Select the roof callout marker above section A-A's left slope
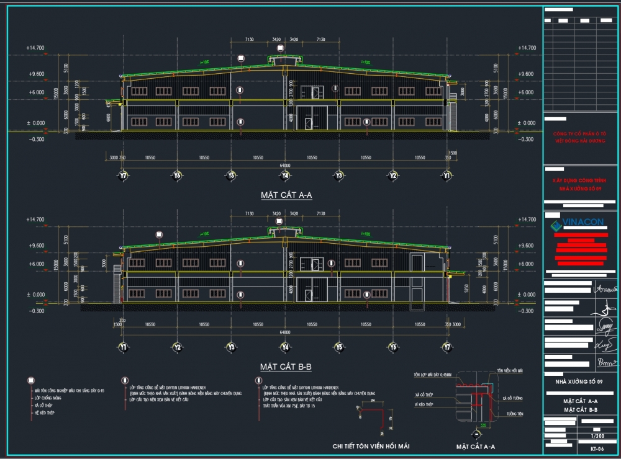This screenshot has height=459, width=621. click(241, 59)
